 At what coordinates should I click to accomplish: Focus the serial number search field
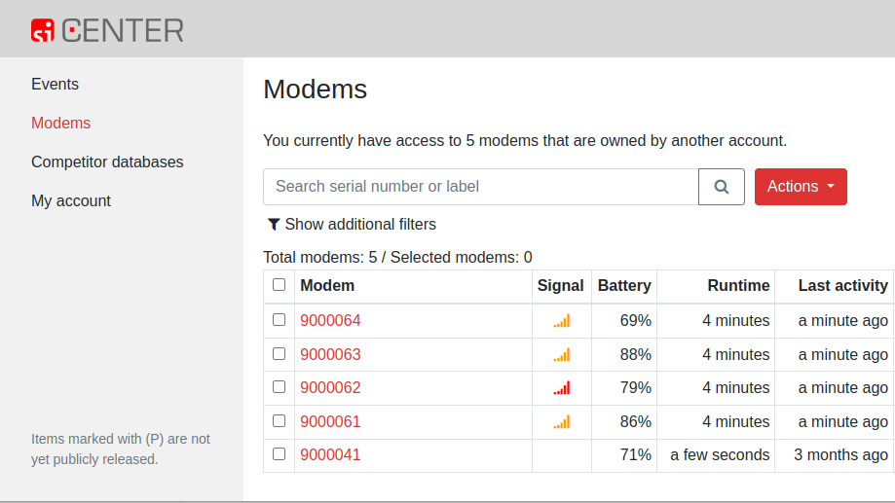480,187
